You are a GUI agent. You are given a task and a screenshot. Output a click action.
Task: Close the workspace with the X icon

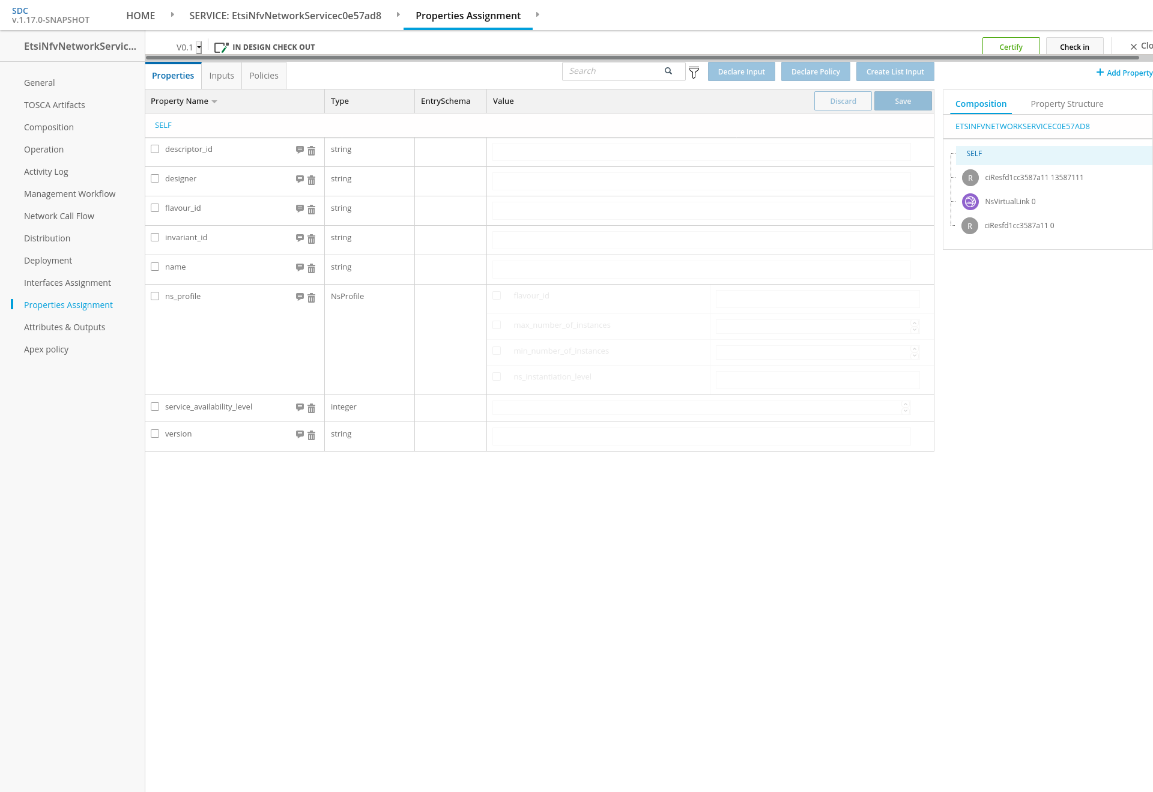point(1134,46)
